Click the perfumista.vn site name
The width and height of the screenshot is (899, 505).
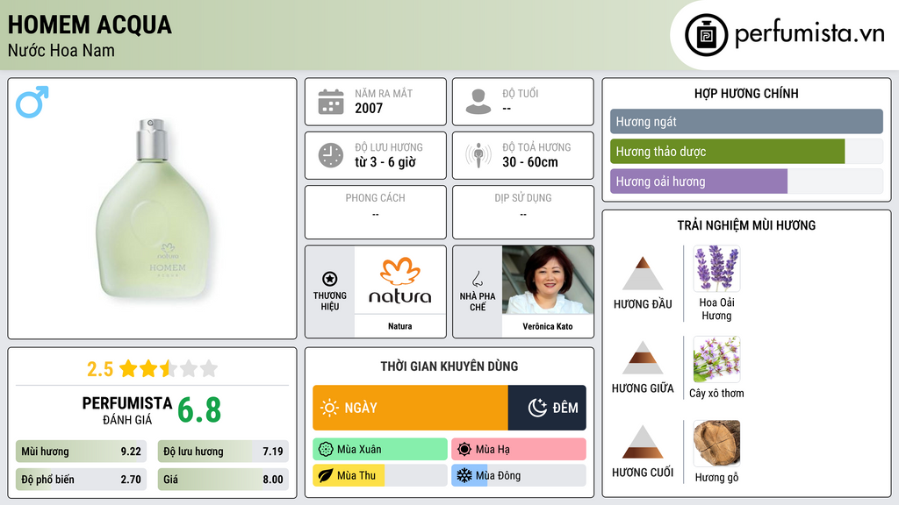click(x=809, y=33)
